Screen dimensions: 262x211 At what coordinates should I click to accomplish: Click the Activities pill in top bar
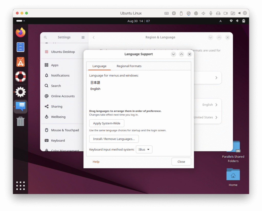tap(20, 21)
